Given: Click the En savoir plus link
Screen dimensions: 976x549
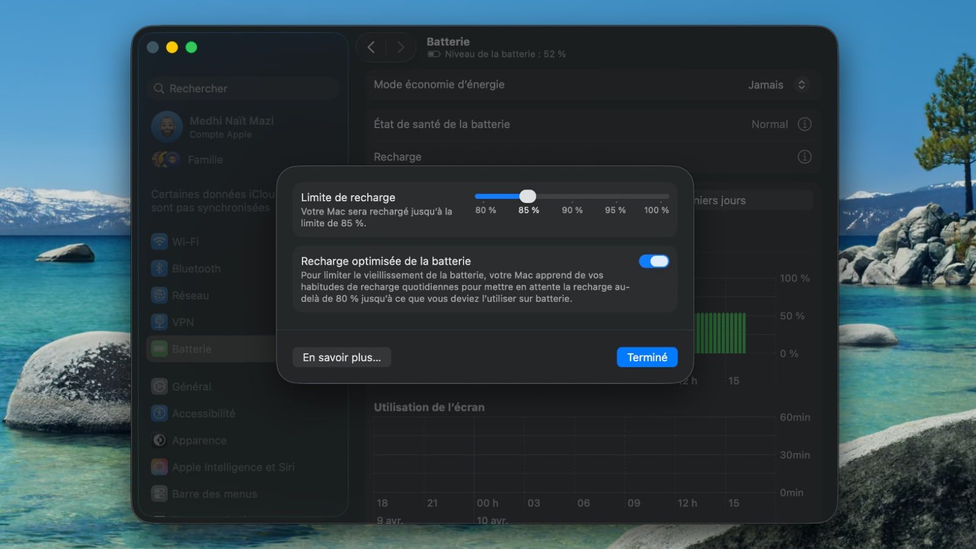Looking at the screenshot, I should click(342, 357).
